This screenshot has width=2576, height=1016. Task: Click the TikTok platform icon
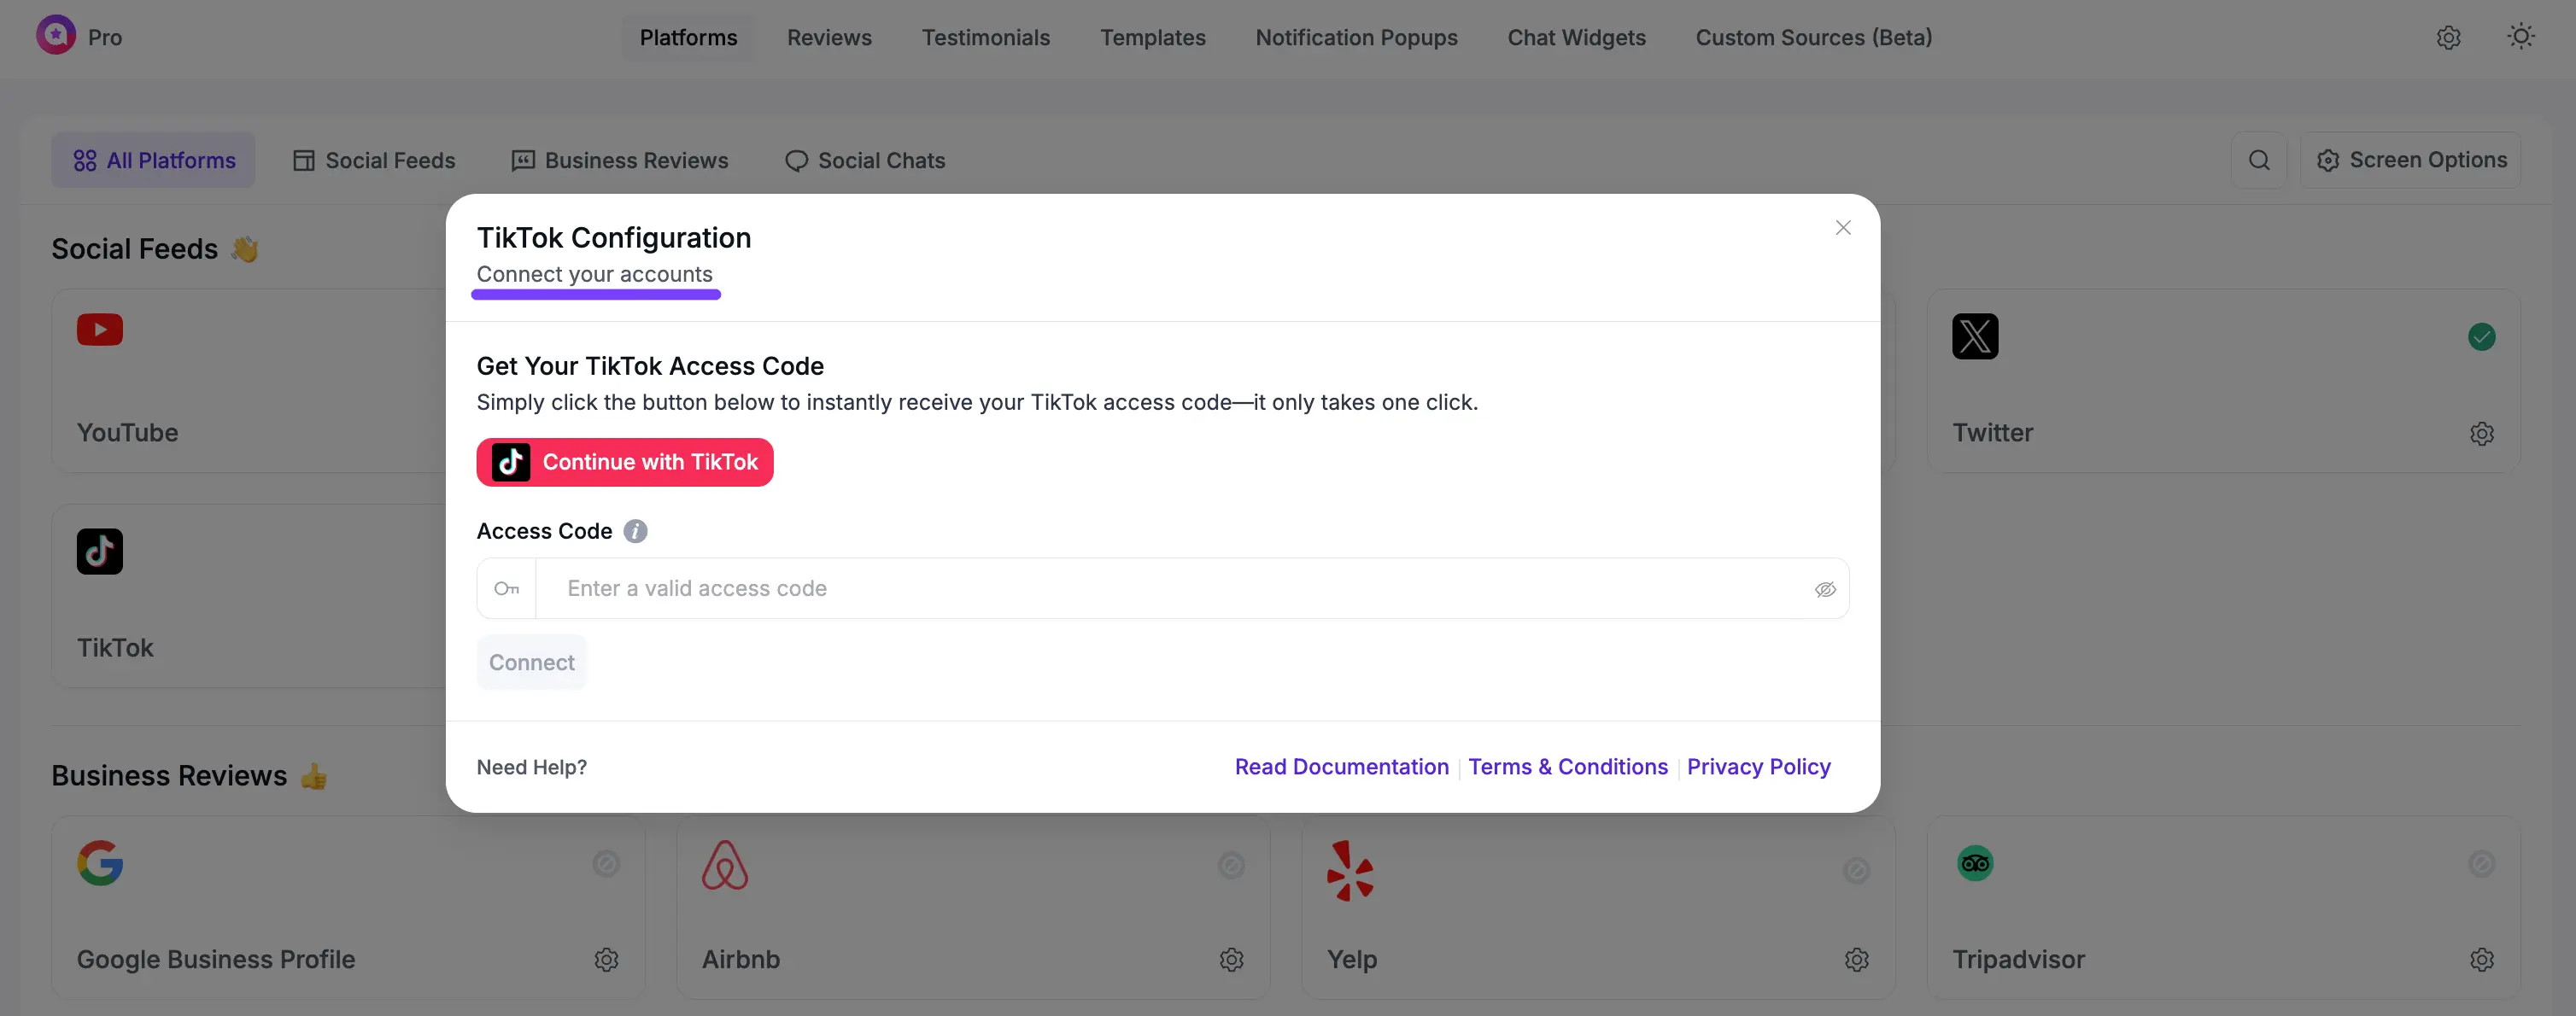click(99, 551)
